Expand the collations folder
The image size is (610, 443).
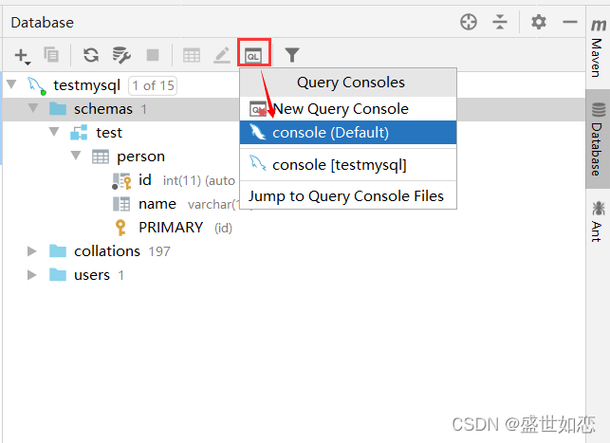coord(32,251)
